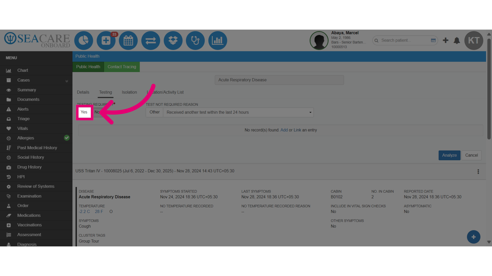Image resolution: width=492 pixels, height=276 pixels.
Task: Open the pie chart dashboard icon
Action: click(84, 40)
